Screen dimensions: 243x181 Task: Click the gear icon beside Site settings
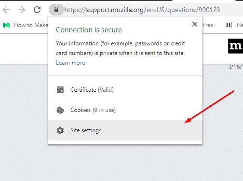coord(60,130)
